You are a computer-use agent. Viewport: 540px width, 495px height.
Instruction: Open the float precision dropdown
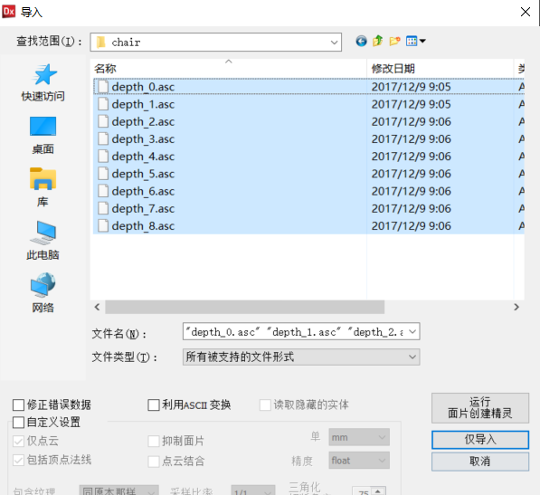tap(359, 461)
